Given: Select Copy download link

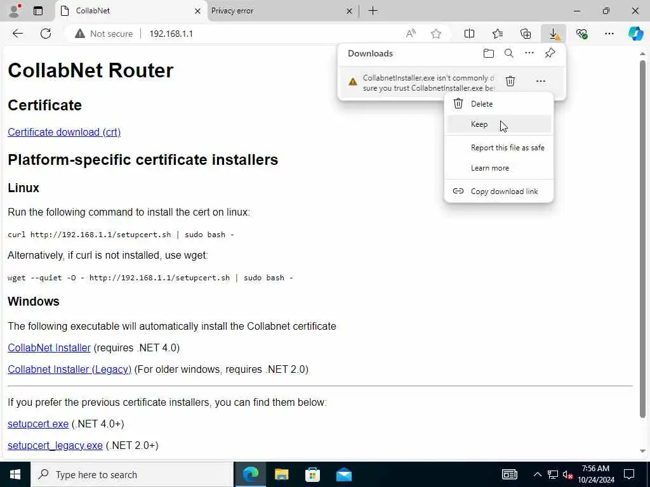Looking at the screenshot, I should (x=499, y=192).
